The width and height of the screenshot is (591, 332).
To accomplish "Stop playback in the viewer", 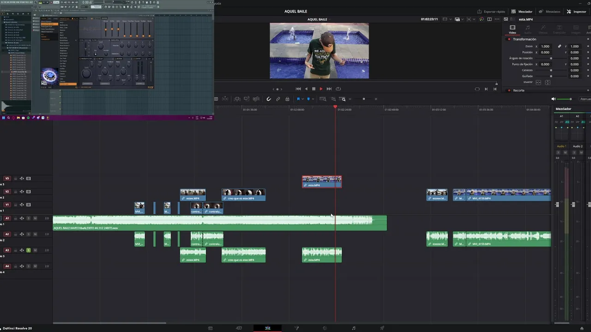I will click(314, 89).
